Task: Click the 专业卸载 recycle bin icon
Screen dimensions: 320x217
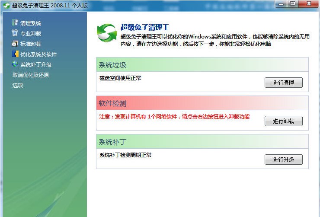Action: pos(15,33)
